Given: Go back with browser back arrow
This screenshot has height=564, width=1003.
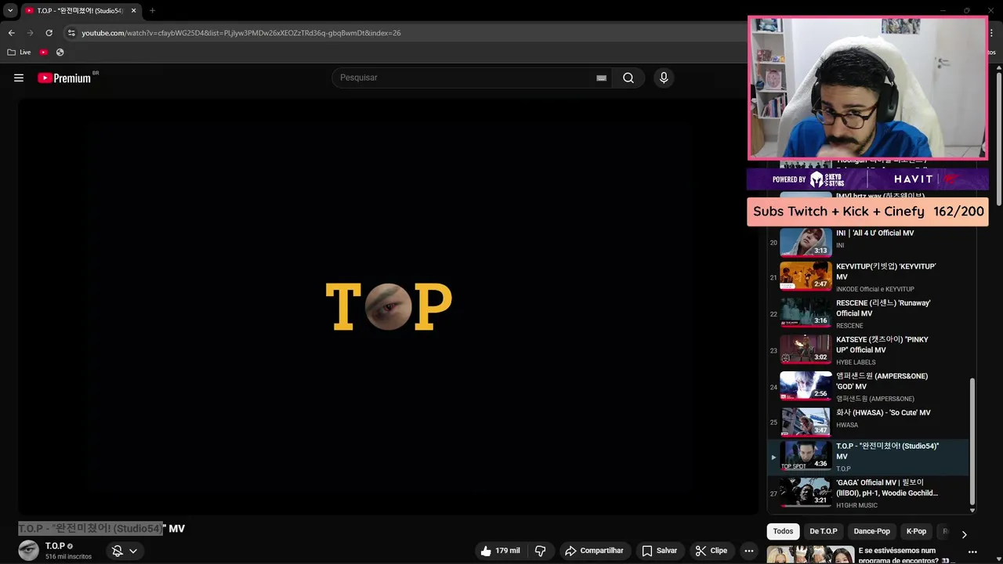Looking at the screenshot, I should click(x=11, y=33).
